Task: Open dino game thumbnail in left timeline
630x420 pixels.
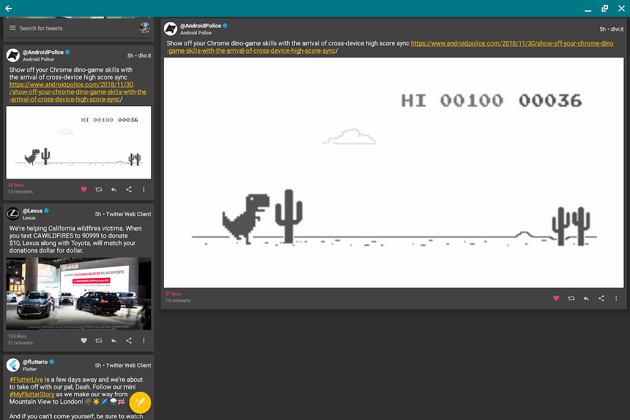Action: pos(79,142)
